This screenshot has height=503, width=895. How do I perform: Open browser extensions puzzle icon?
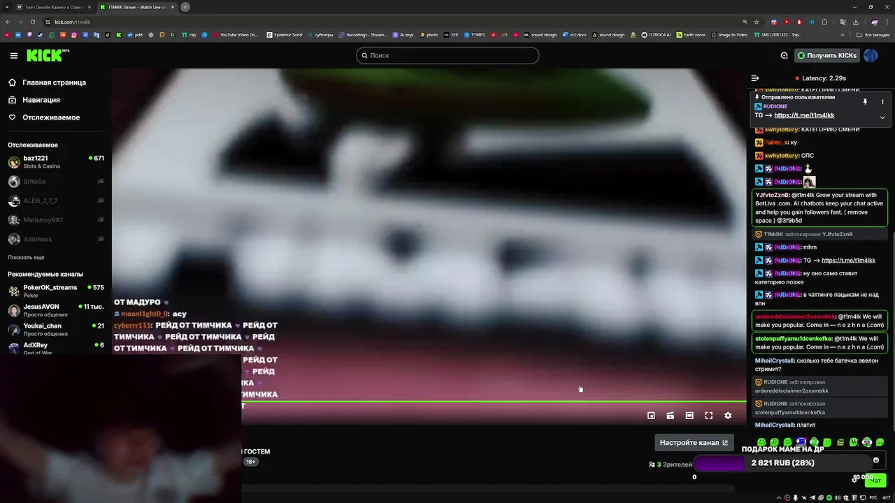click(x=824, y=22)
